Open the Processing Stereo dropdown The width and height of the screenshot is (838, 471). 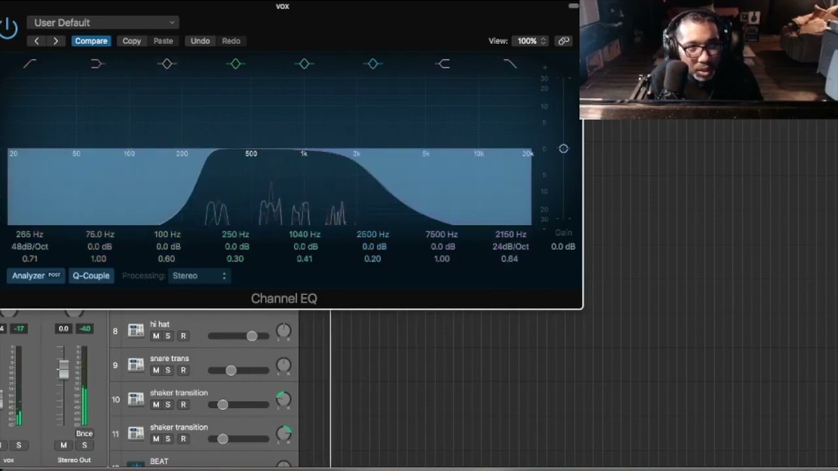pos(199,275)
